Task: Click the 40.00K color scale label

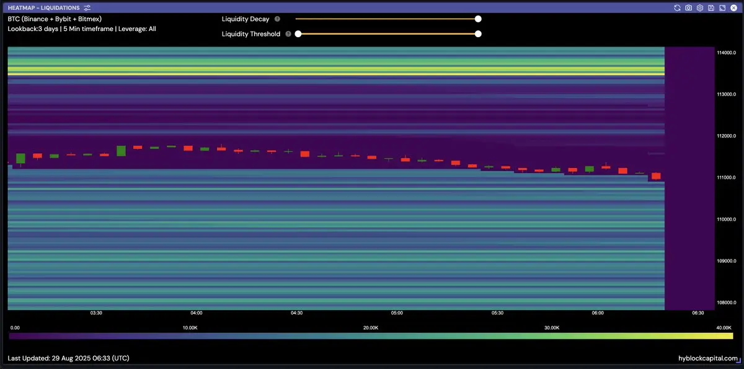Action: 724,327
